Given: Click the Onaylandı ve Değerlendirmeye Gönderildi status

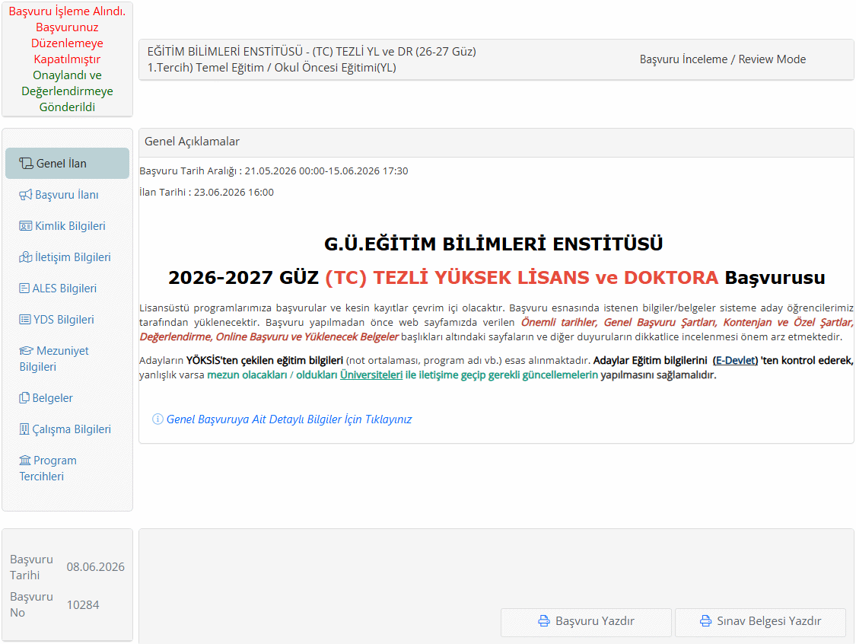Looking at the screenshot, I should 67,91.
